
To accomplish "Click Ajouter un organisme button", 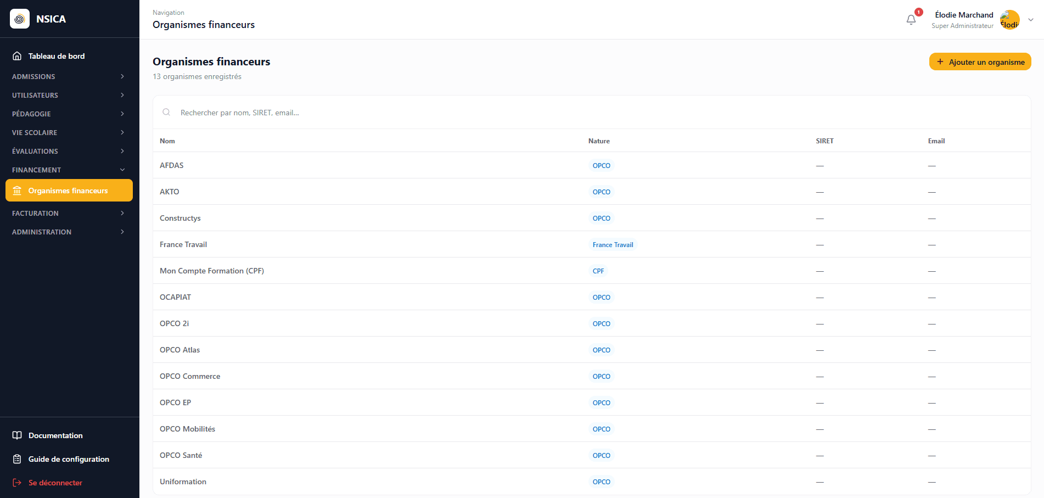I will (980, 61).
